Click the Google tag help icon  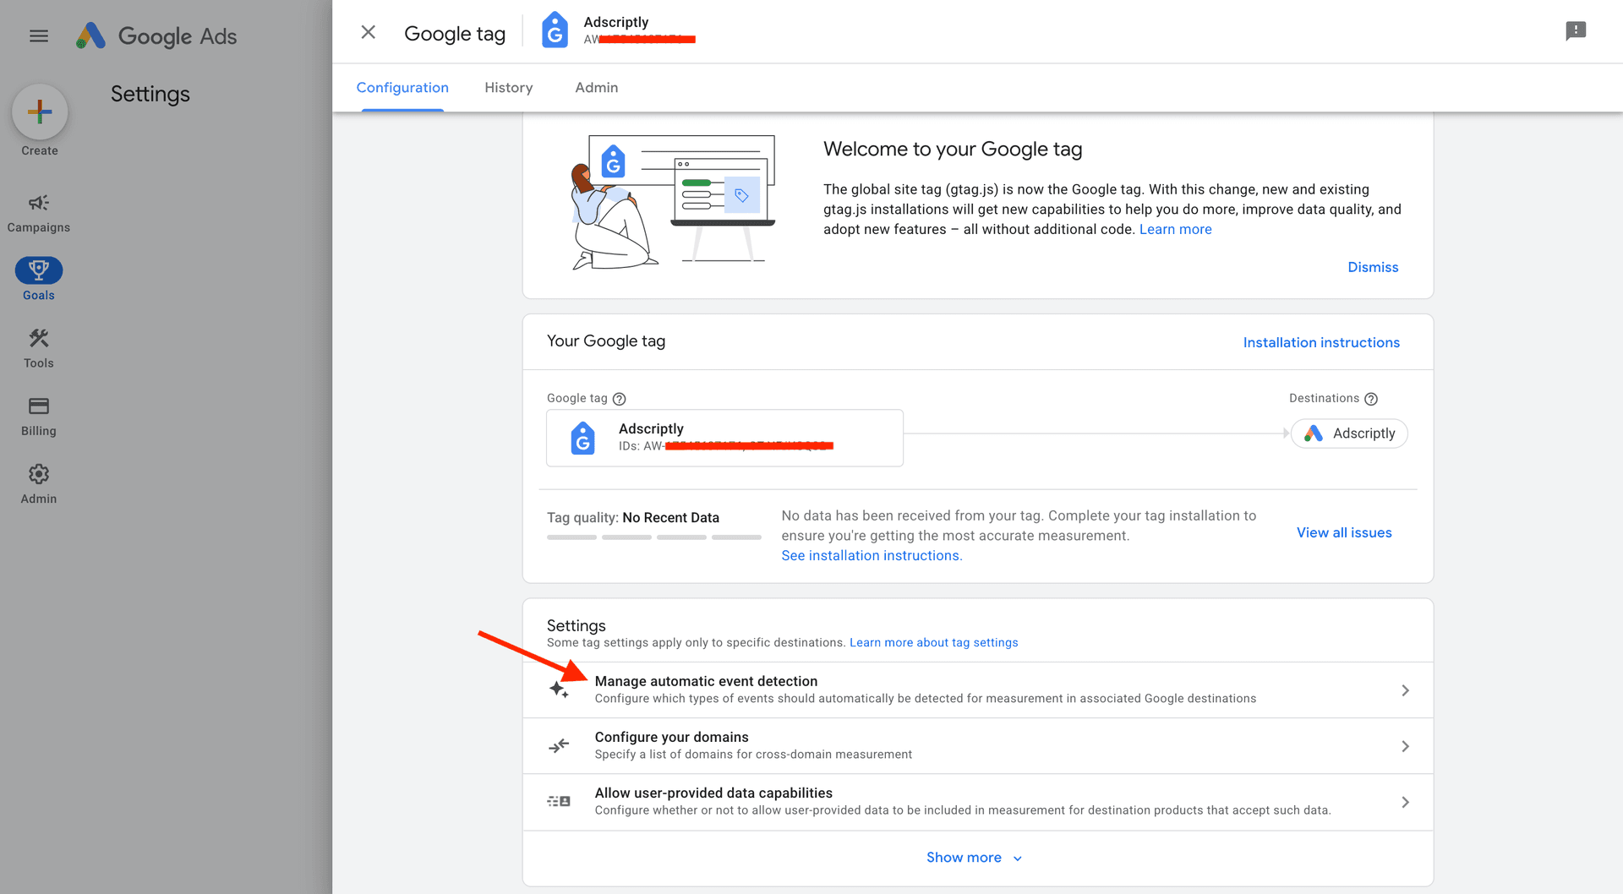[x=620, y=398]
